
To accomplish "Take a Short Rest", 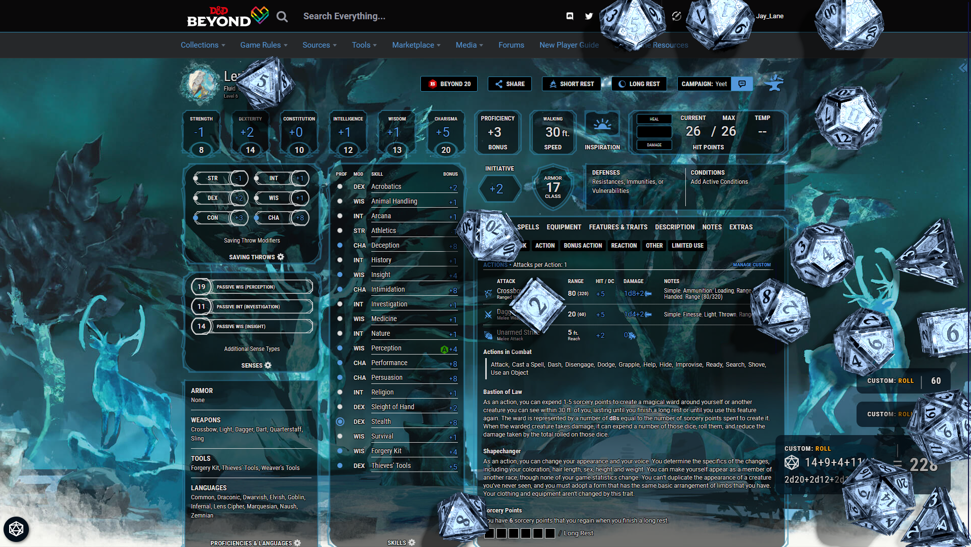I will (571, 84).
